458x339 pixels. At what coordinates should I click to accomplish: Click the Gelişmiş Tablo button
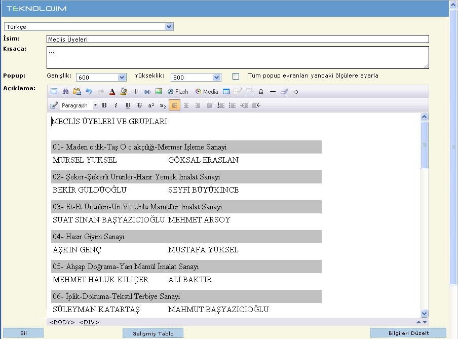pyautogui.click(x=153, y=333)
